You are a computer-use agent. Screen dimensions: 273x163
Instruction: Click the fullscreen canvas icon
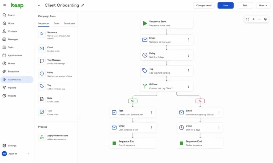pyautogui.click(x=248, y=19)
